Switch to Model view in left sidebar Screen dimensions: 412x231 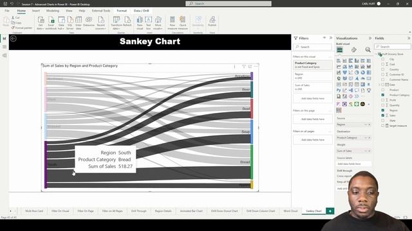click(x=5, y=55)
